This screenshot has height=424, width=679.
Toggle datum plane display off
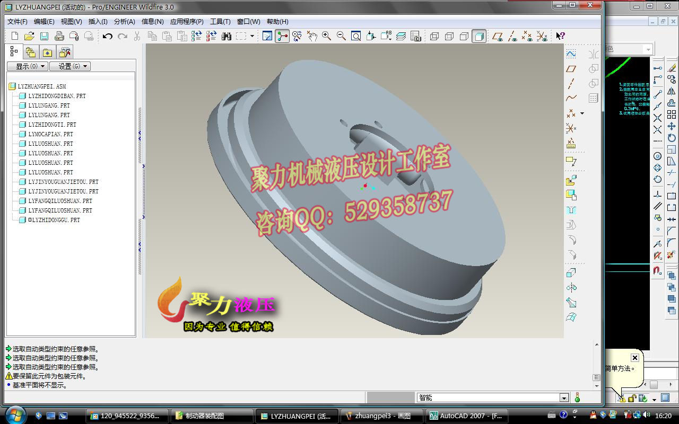(497, 36)
